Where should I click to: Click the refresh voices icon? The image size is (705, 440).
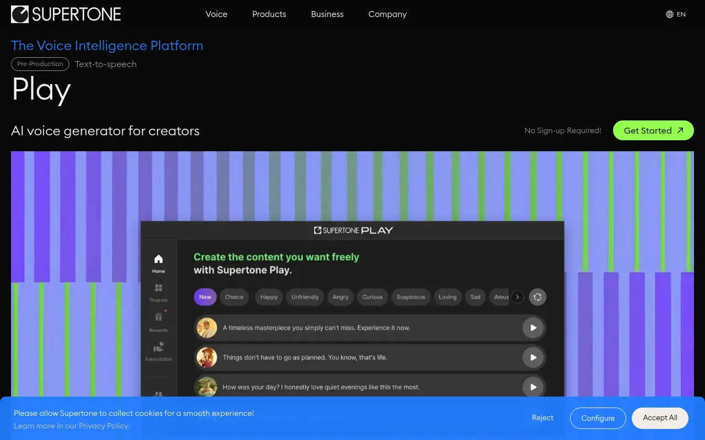[537, 297]
